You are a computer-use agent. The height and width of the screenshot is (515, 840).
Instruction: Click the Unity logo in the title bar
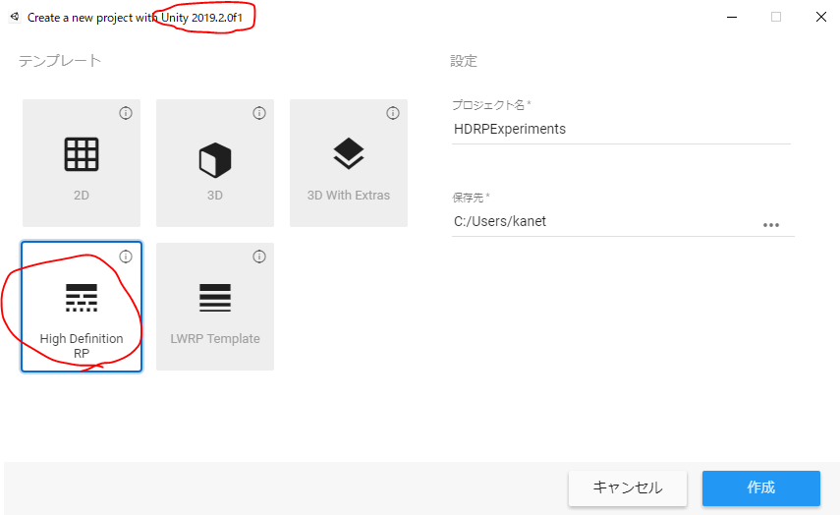click(x=15, y=17)
